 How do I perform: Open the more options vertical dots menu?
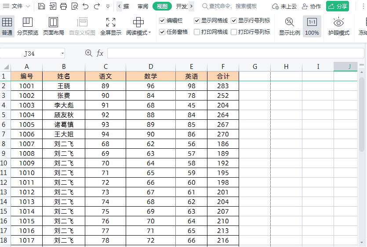coord(363,6)
